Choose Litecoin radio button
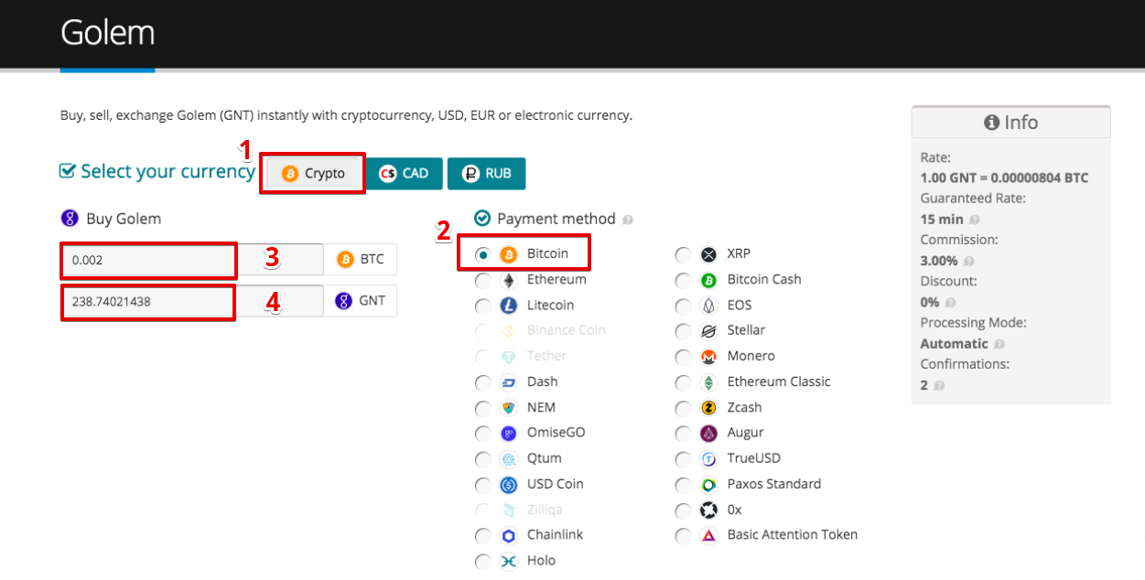The image size is (1145, 580). 482,306
